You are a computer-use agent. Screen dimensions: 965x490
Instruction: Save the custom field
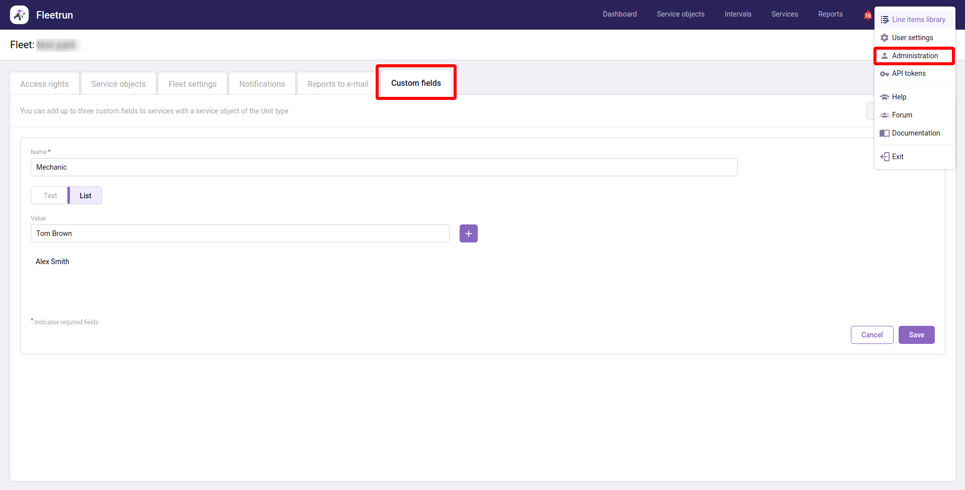[916, 335]
